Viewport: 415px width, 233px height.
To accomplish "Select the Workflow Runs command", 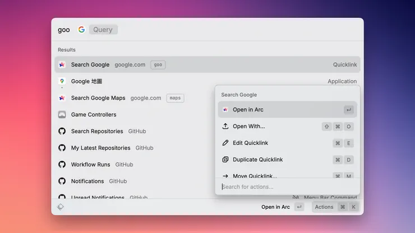I will click(x=135, y=165).
